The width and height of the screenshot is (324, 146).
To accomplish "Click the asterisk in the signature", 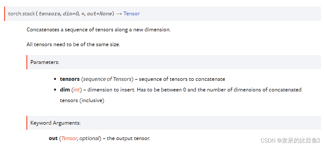I will point(83,14).
